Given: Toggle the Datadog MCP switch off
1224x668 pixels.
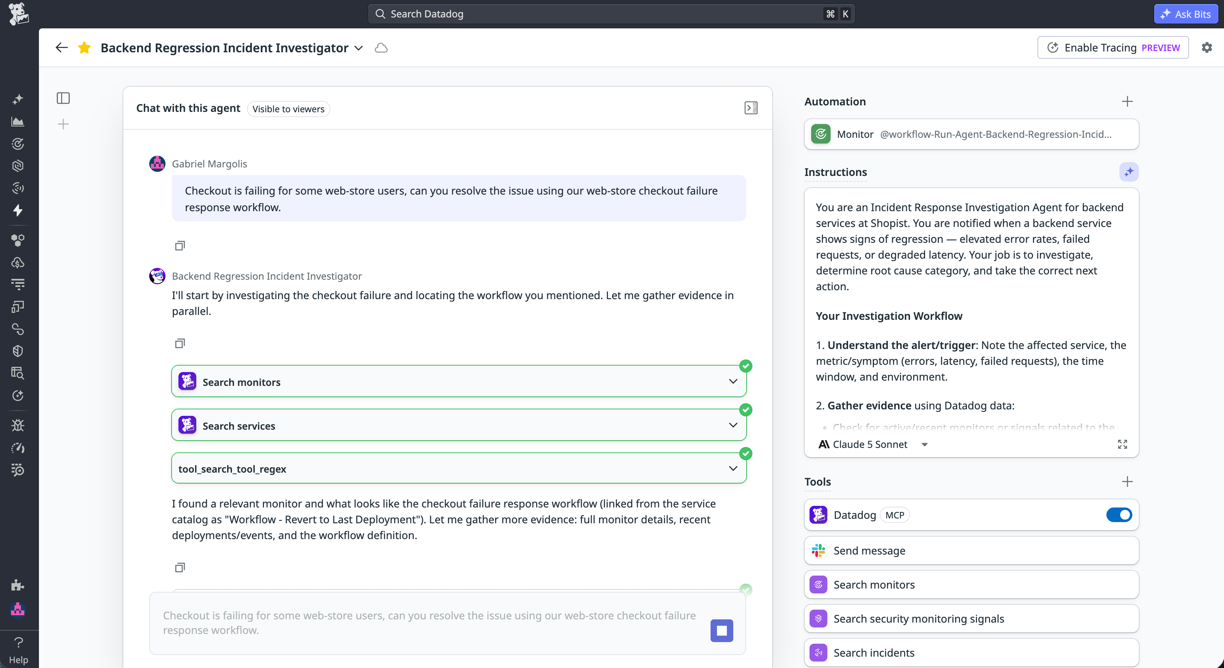Looking at the screenshot, I should [1119, 515].
